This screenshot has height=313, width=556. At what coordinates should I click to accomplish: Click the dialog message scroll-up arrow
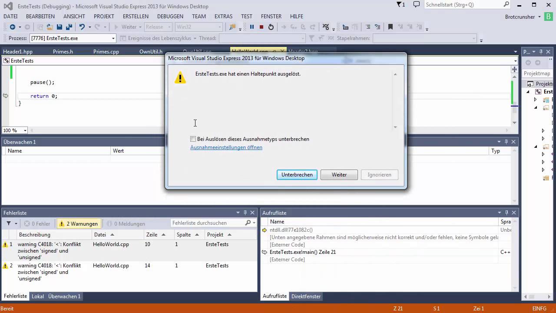click(x=395, y=74)
